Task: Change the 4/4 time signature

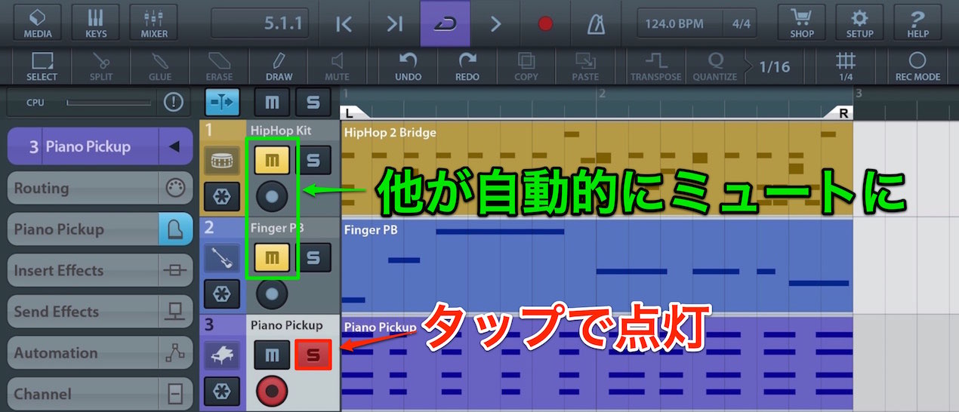Action: [741, 23]
